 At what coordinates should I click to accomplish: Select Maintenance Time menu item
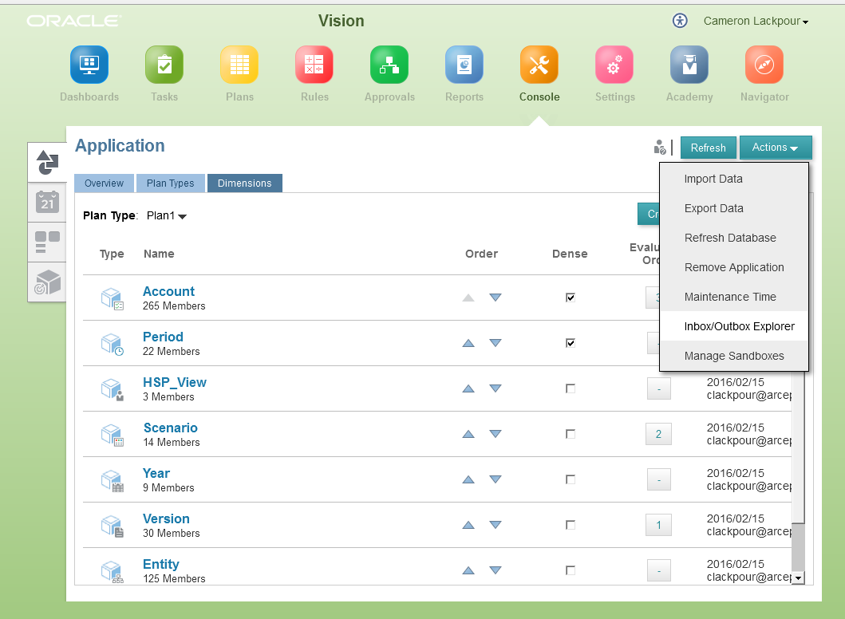[734, 298]
